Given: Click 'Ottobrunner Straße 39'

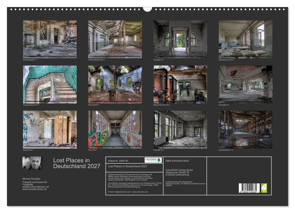Looking at the screenshot, I should (177, 172).
